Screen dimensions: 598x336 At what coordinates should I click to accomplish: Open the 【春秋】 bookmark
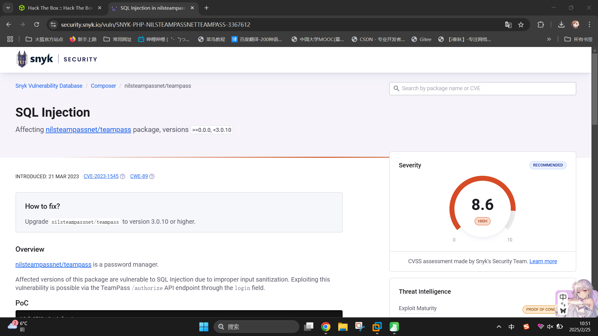point(465,39)
